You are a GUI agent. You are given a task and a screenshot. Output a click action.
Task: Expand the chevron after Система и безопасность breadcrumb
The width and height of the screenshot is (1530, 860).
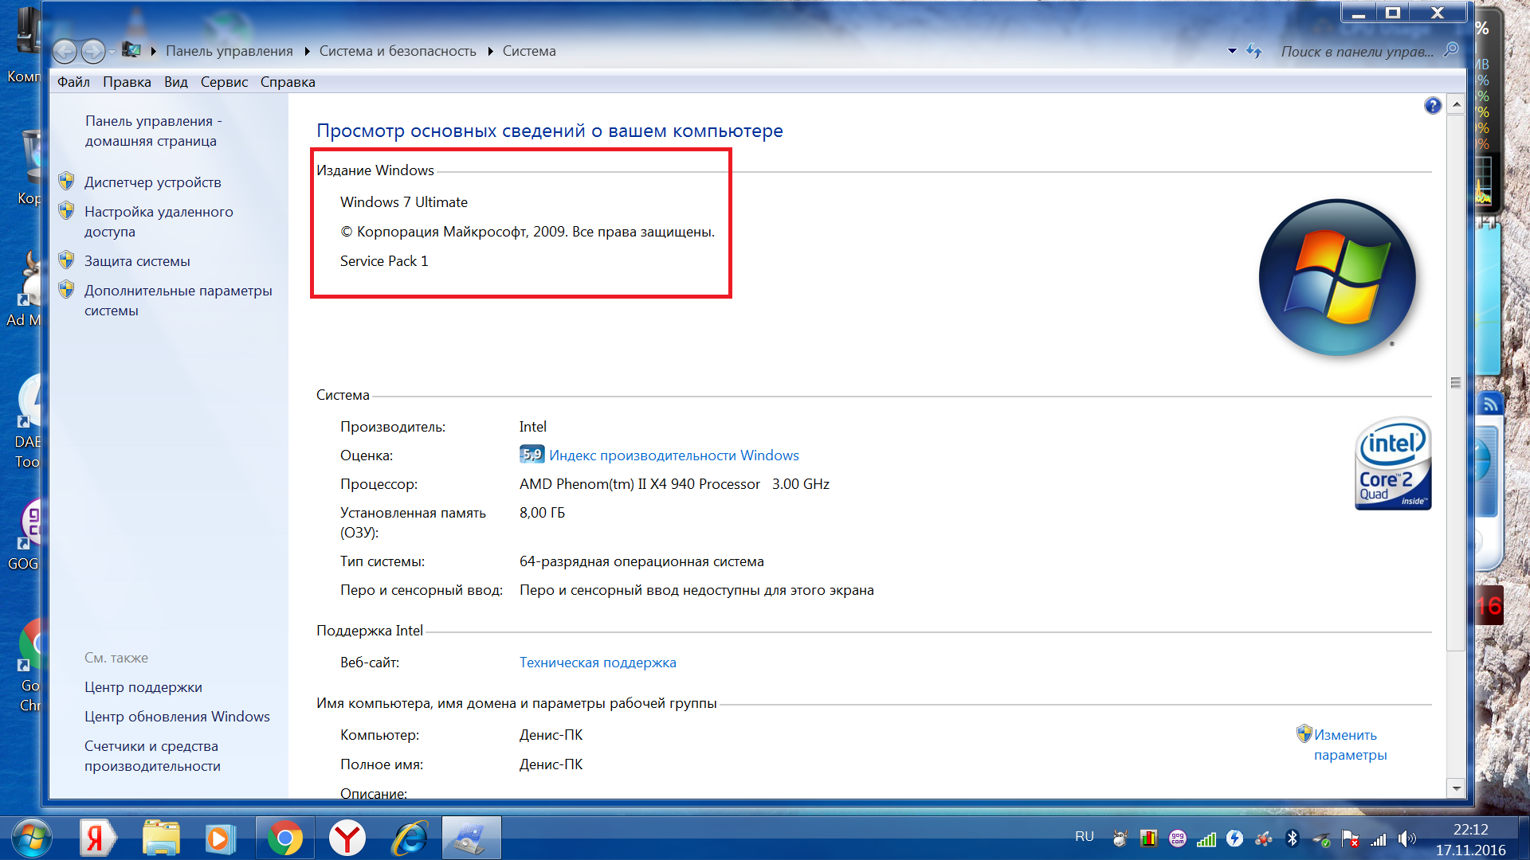point(490,51)
